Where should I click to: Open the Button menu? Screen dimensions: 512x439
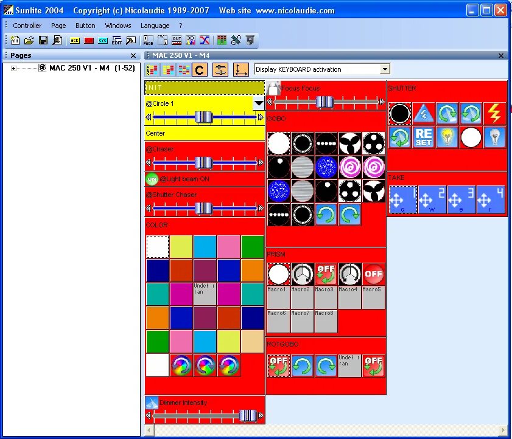85,26
